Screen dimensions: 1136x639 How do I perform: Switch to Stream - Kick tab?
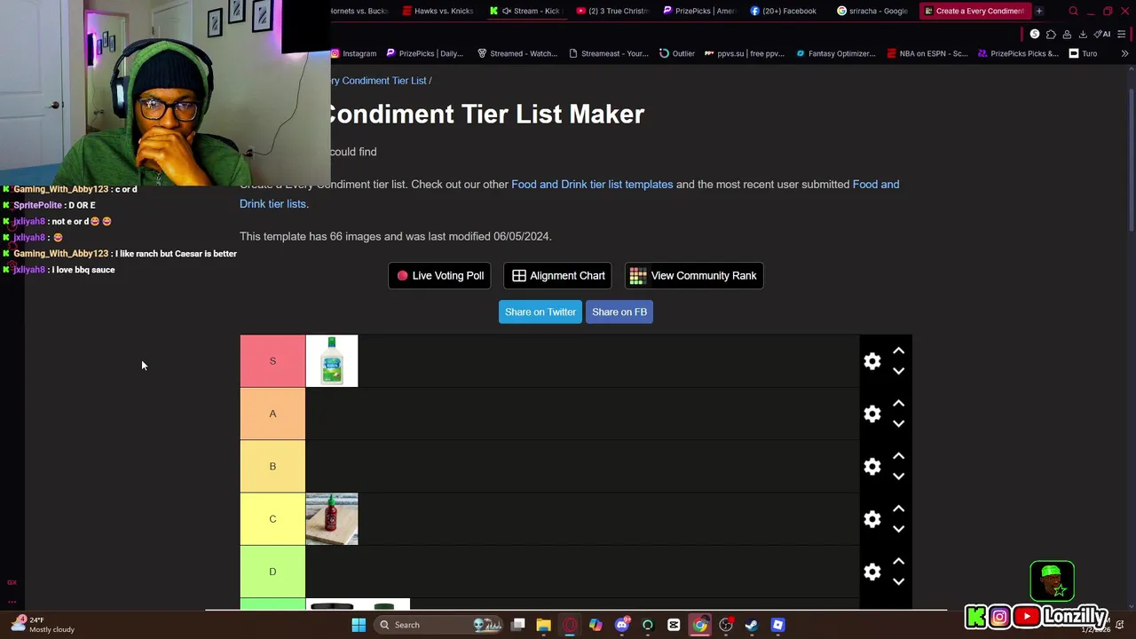tap(525, 11)
